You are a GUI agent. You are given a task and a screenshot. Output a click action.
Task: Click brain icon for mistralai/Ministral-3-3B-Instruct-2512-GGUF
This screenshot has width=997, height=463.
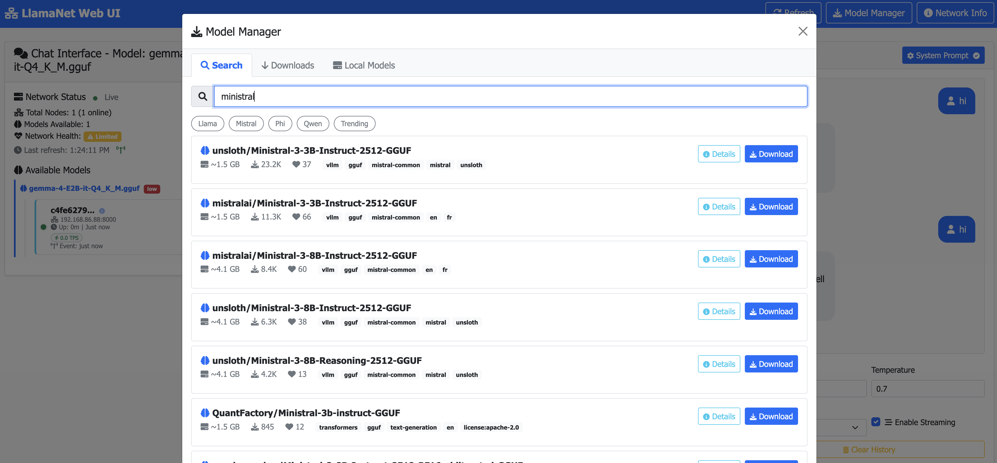205,203
